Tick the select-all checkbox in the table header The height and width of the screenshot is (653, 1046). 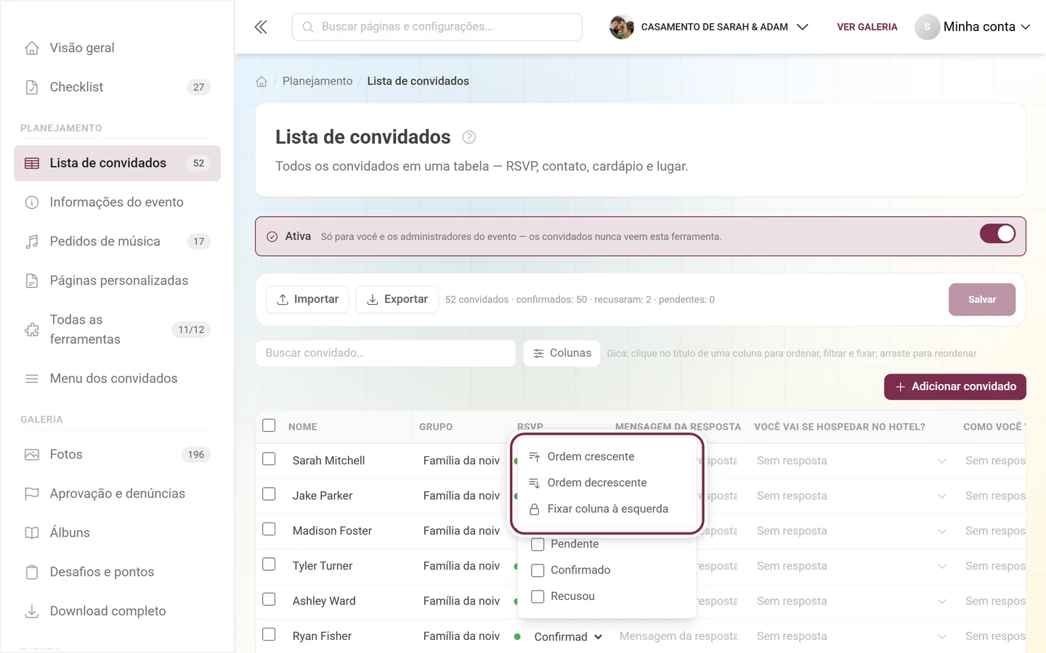pyautogui.click(x=269, y=425)
